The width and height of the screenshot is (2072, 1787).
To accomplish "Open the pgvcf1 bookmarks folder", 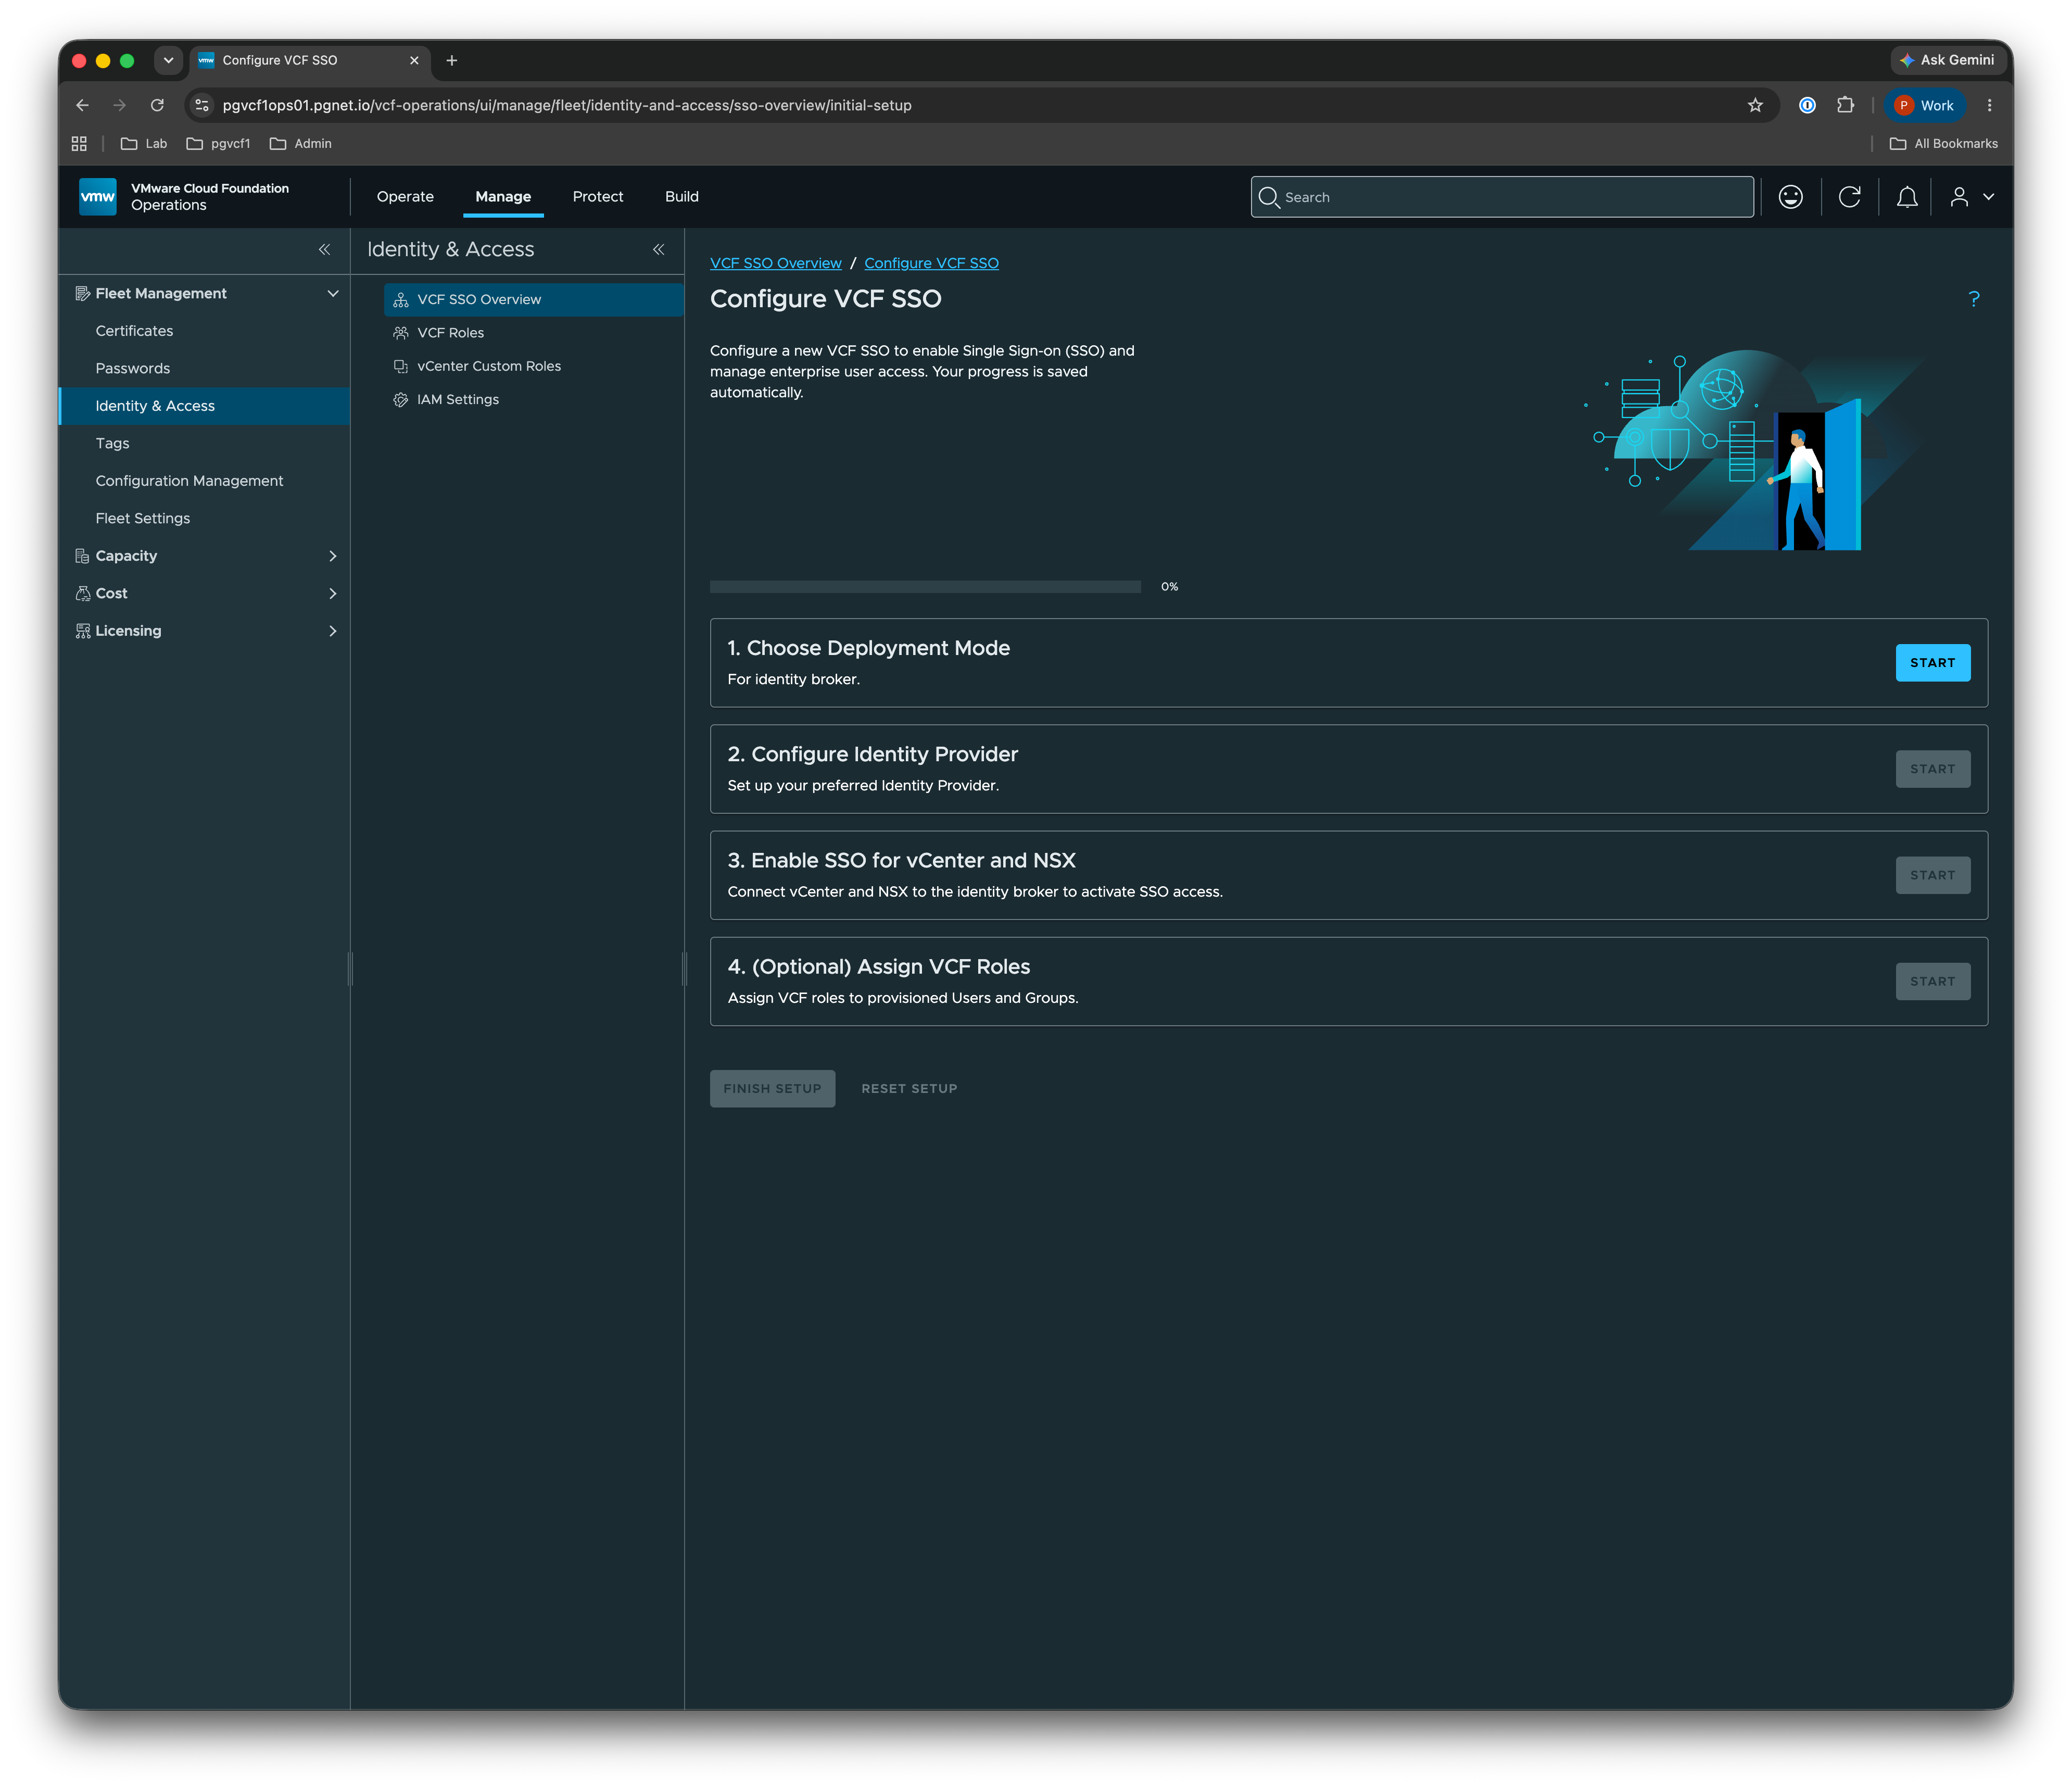I will click(x=218, y=143).
